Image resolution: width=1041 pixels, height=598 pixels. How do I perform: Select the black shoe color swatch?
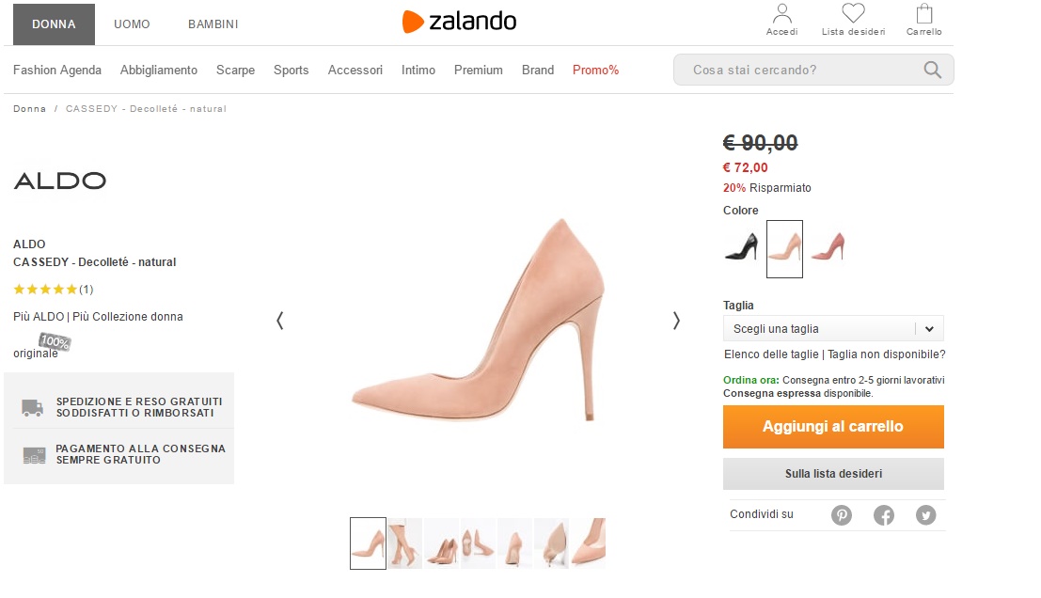click(x=741, y=248)
